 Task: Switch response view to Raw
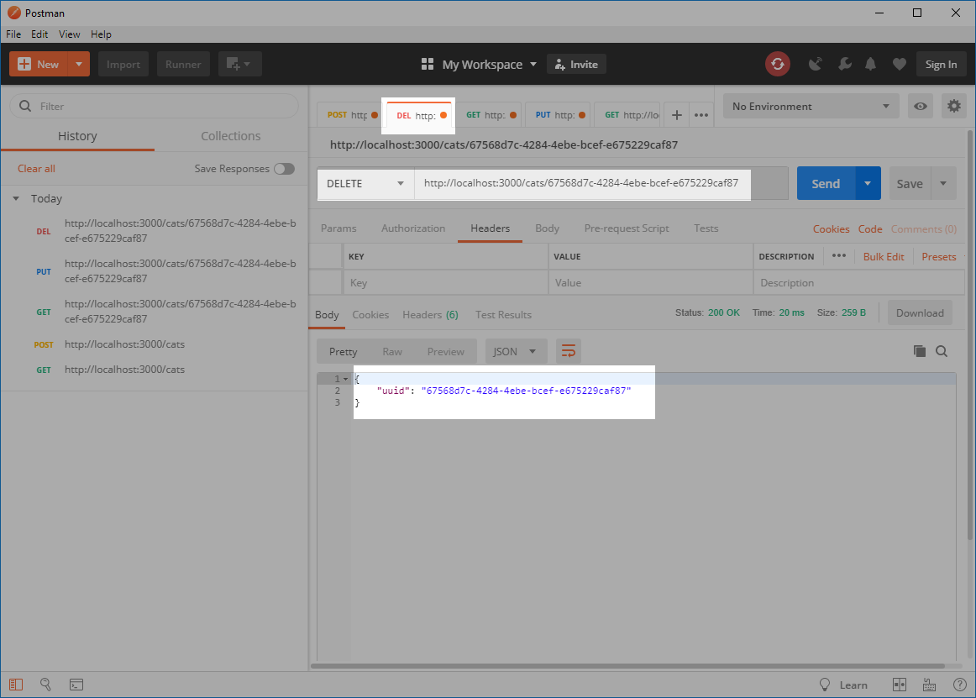point(392,352)
